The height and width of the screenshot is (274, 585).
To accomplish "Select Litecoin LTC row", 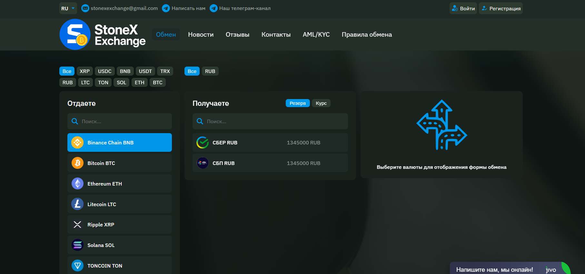I will click(x=120, y=204).
